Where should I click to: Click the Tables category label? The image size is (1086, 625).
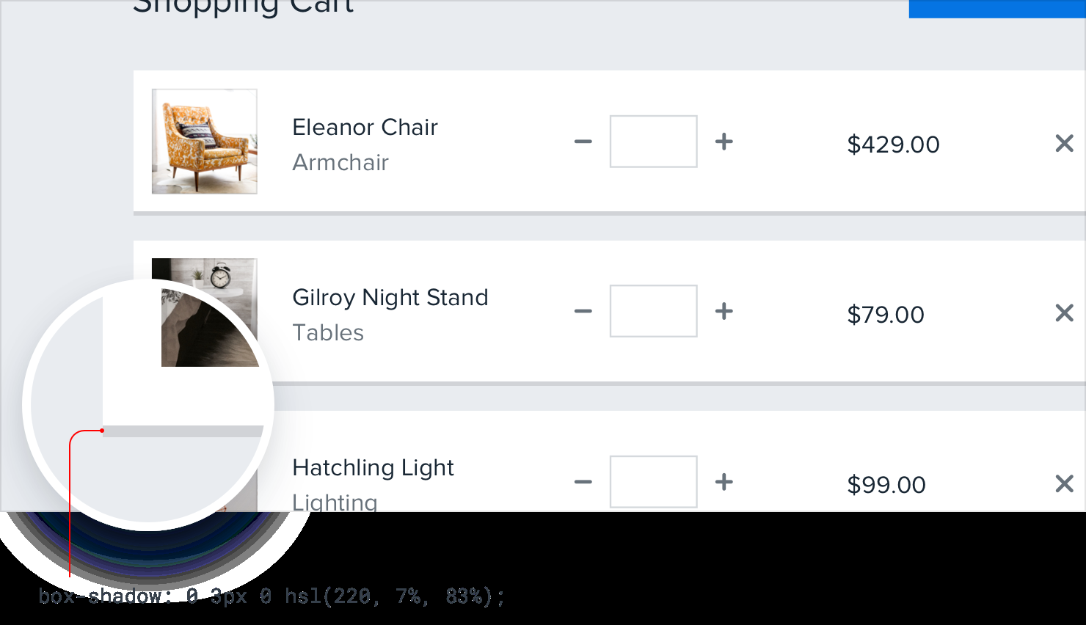point(328,333)
